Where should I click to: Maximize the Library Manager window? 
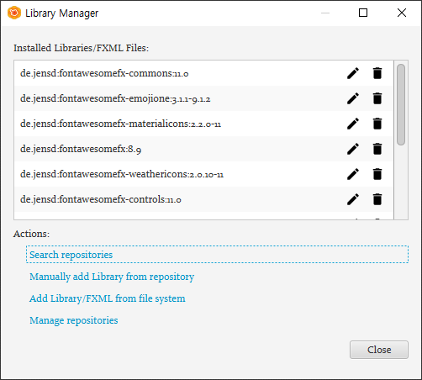pyautogui.click(x=363, y=13)
